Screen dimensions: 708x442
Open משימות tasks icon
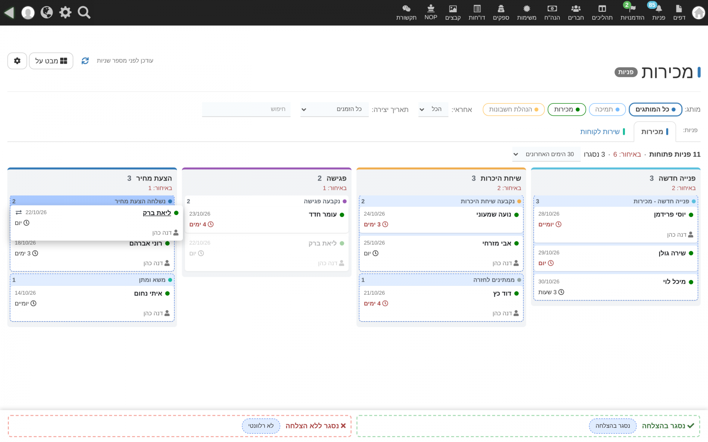pos(526,13)
